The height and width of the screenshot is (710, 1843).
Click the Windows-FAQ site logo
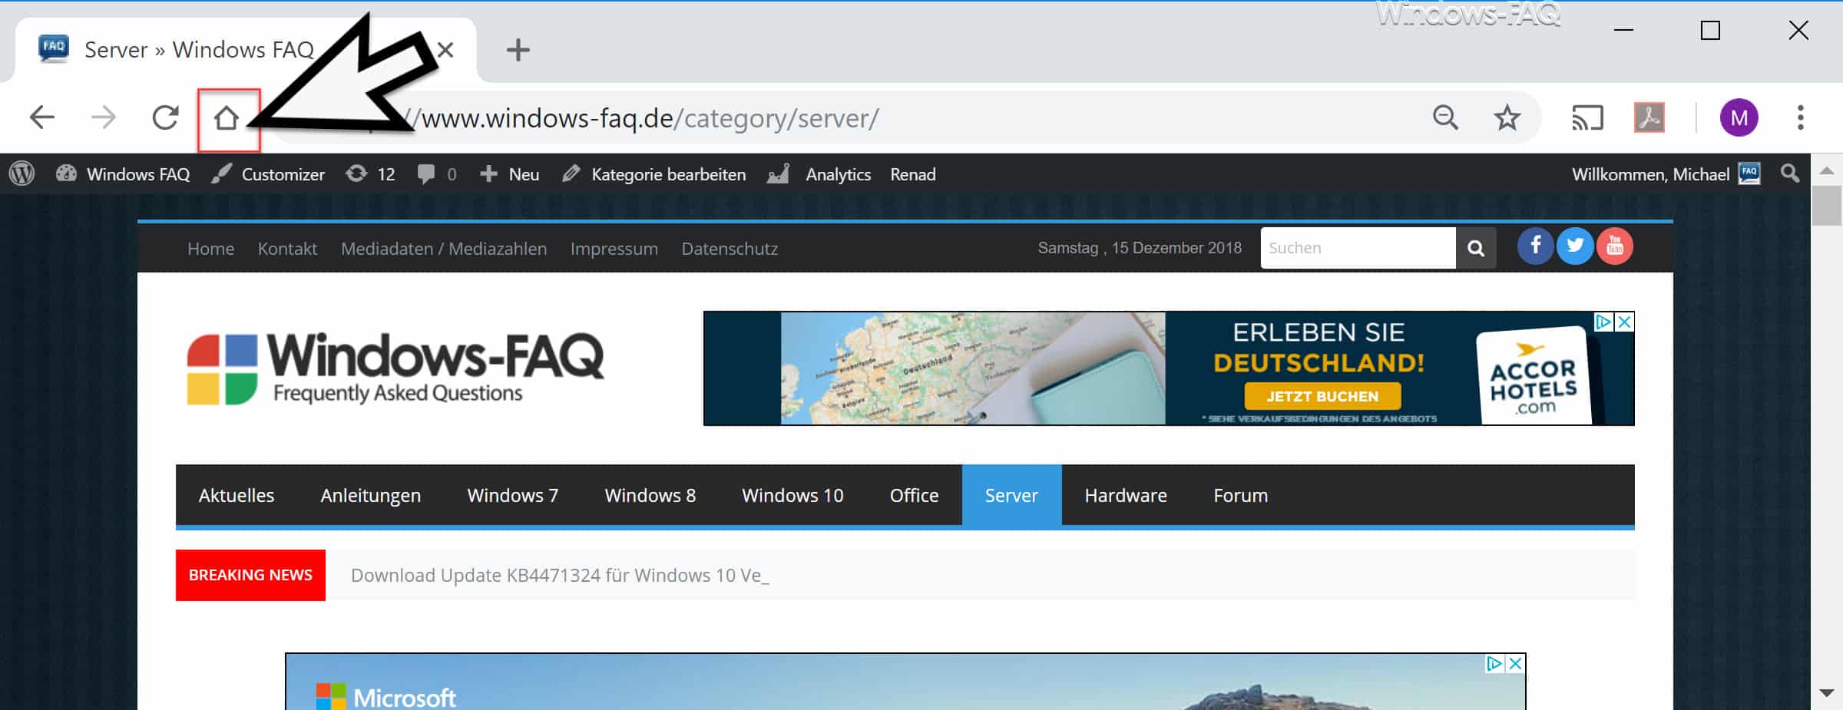click(x=395, y=368)
